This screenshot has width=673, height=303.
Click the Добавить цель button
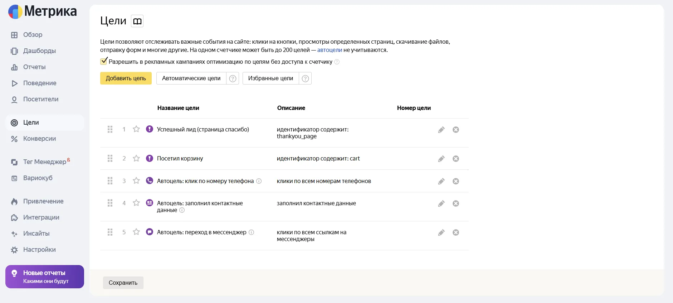click(126, 78)
